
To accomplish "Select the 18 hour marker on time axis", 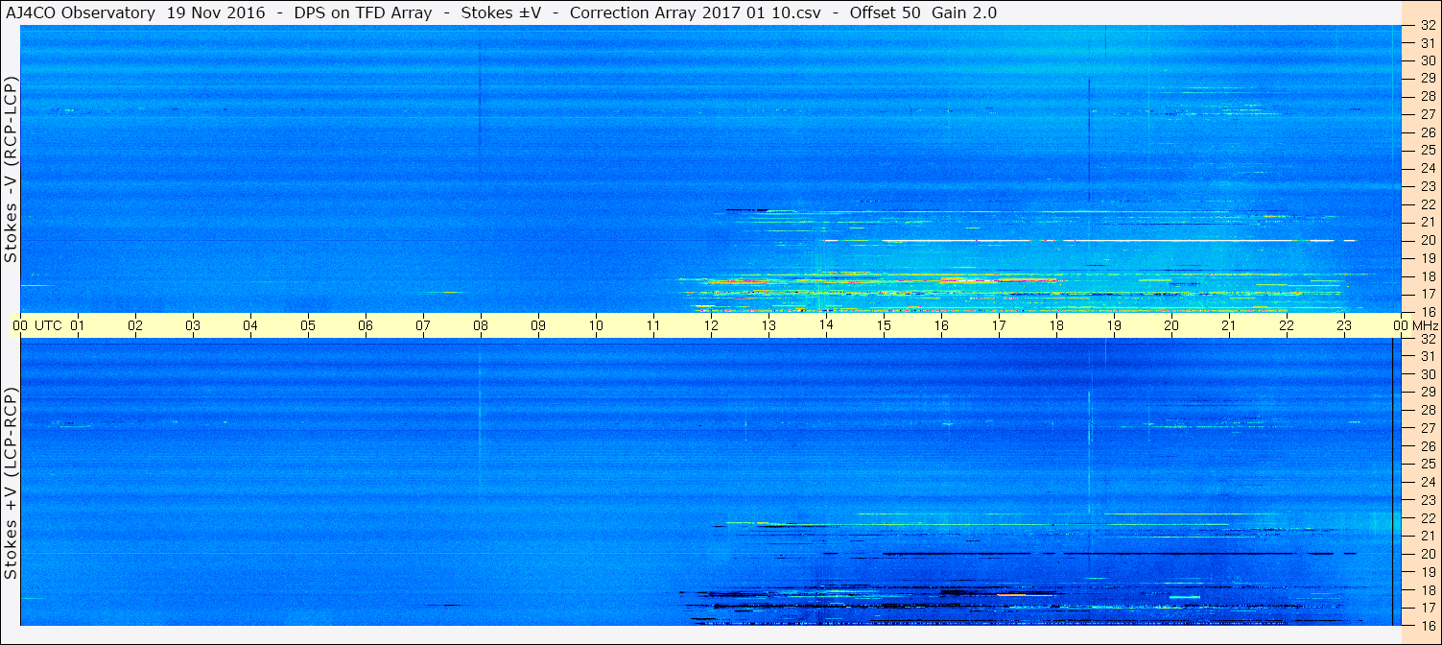I will point(1057,325).
